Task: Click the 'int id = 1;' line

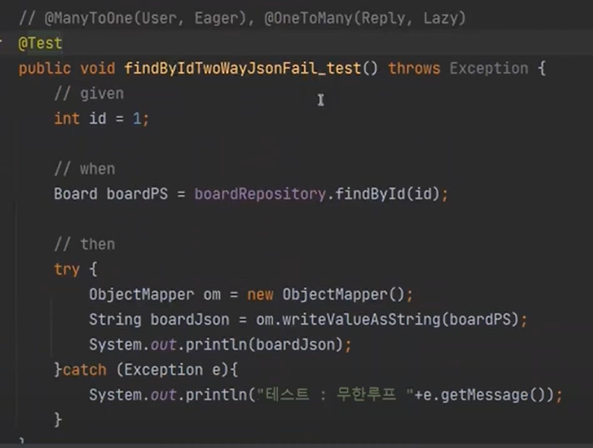Action: [x=101, y=119]
